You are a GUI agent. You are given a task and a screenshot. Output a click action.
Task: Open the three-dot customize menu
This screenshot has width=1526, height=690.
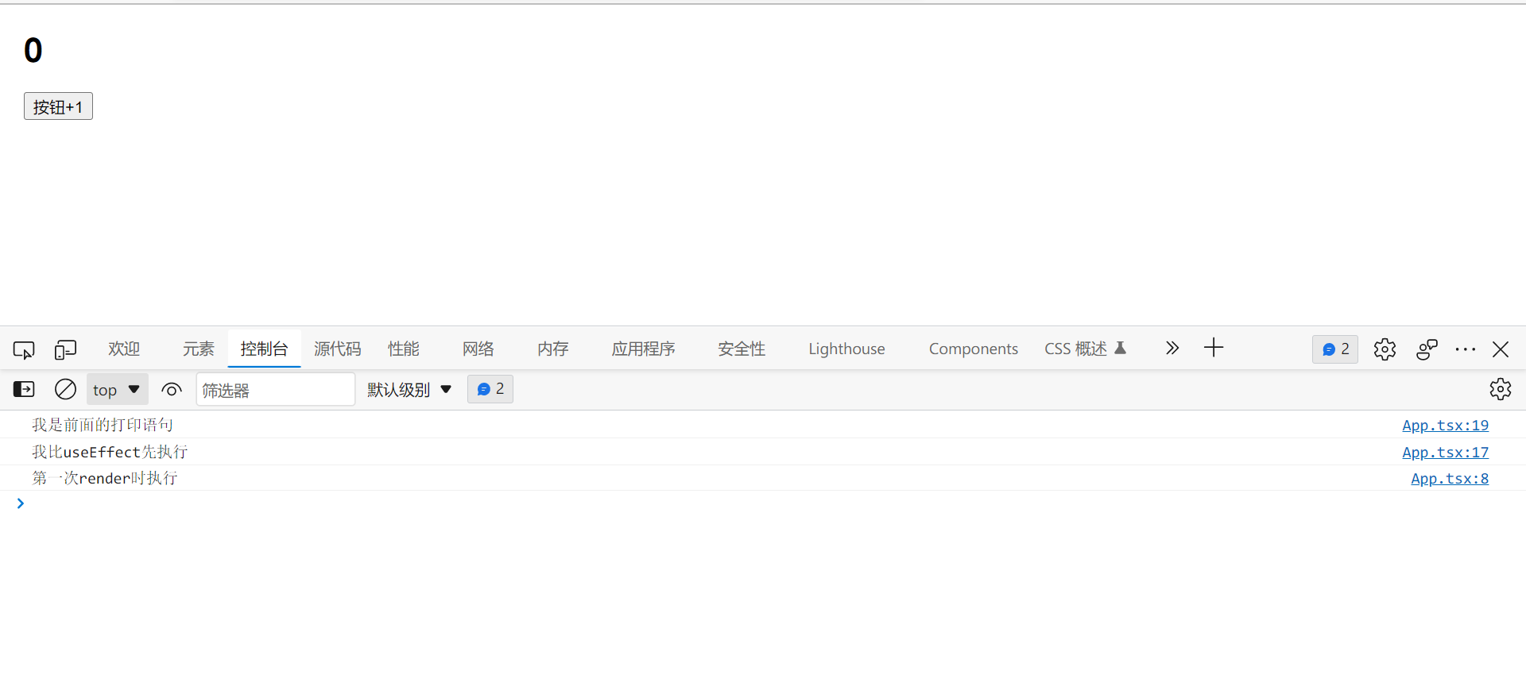(1465, 349)
